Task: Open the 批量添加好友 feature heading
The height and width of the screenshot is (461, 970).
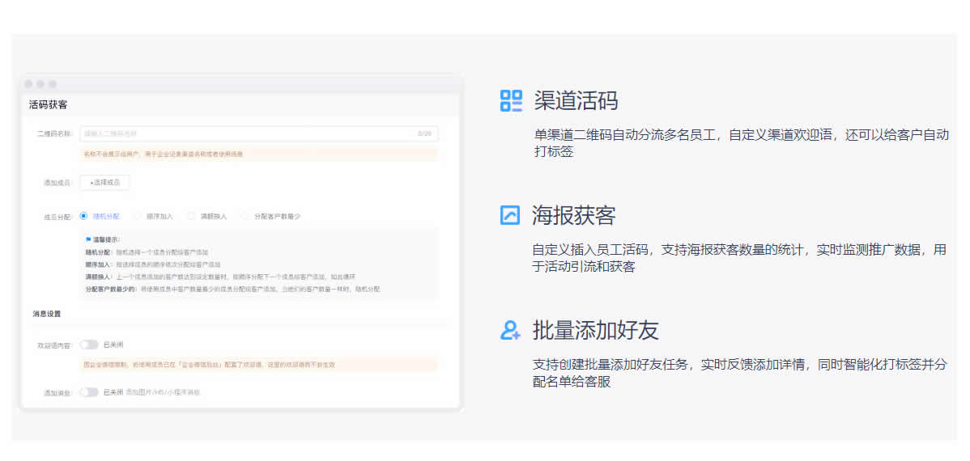Action: pos(596,330)
